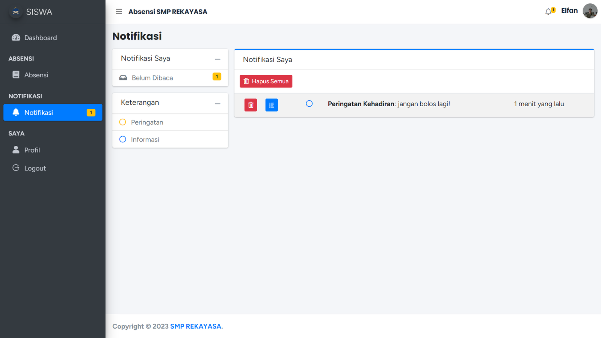Click the yellow unread count badge on Belum Dibaca

click(217, 77)
